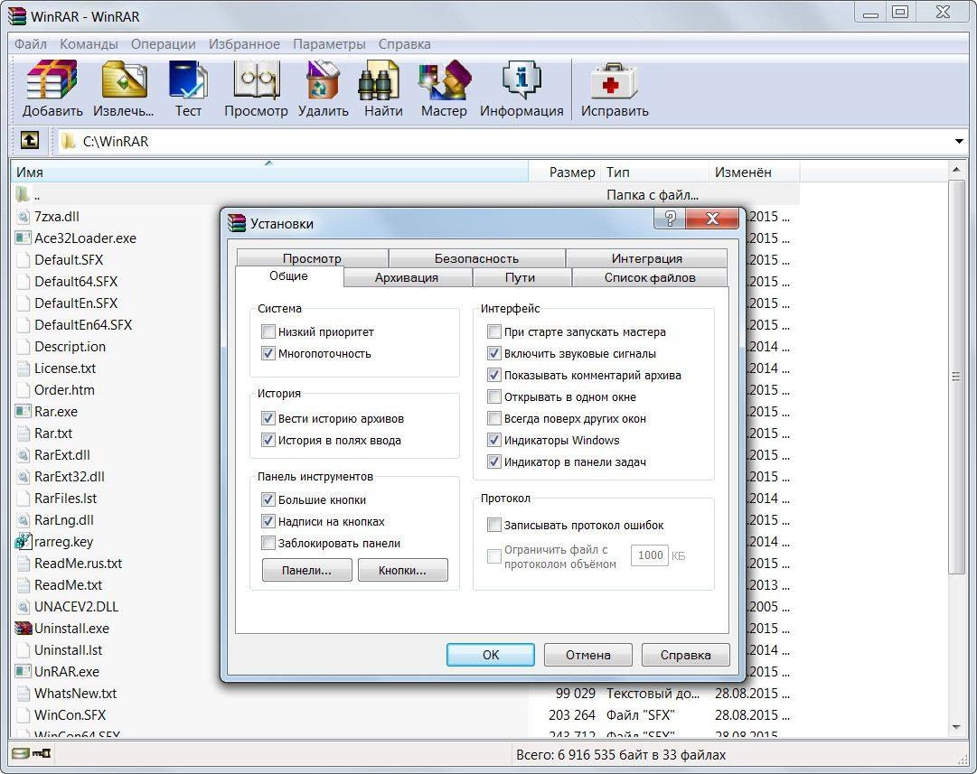977x774 pixels.
Task: Click the key icon in status bar
Action: click(42, 754)
